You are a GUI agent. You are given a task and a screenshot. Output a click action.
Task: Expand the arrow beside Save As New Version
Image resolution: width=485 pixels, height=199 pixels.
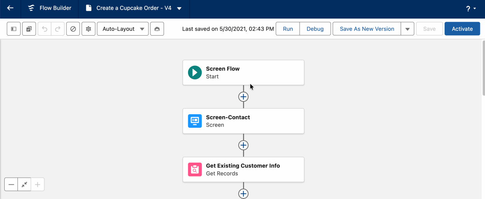[407, 29]
